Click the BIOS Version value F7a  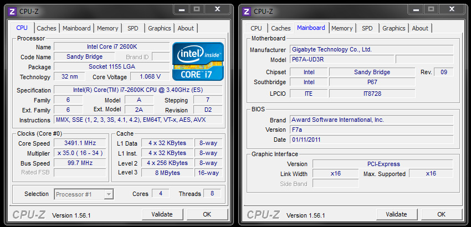372,130
